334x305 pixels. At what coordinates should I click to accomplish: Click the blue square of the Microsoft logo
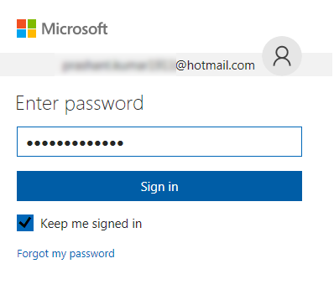21,34
